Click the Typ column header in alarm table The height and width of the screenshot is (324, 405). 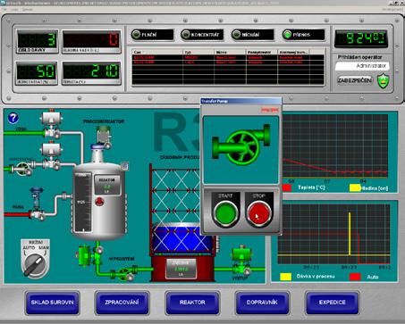(198, 52)
